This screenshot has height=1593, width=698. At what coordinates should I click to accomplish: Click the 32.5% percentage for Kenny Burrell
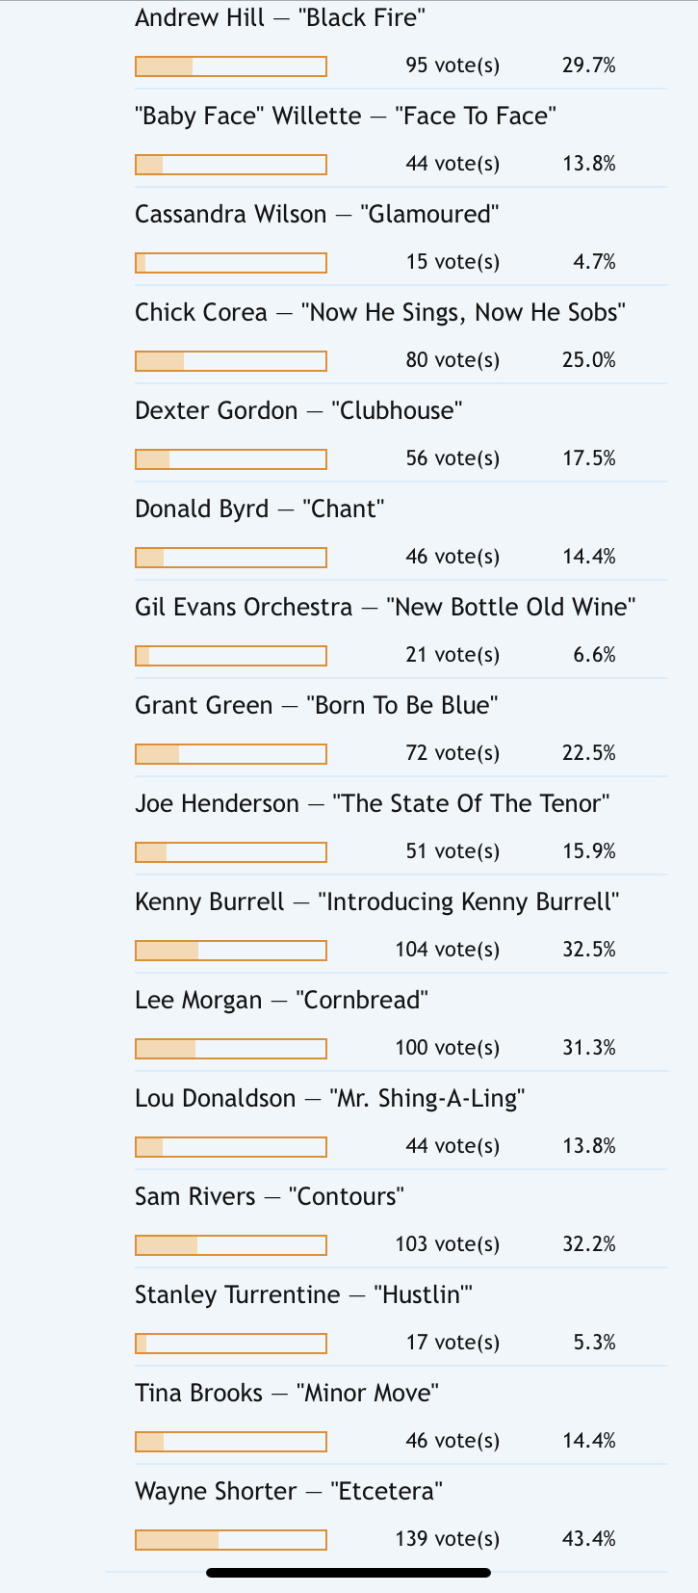tap(589, 950)
